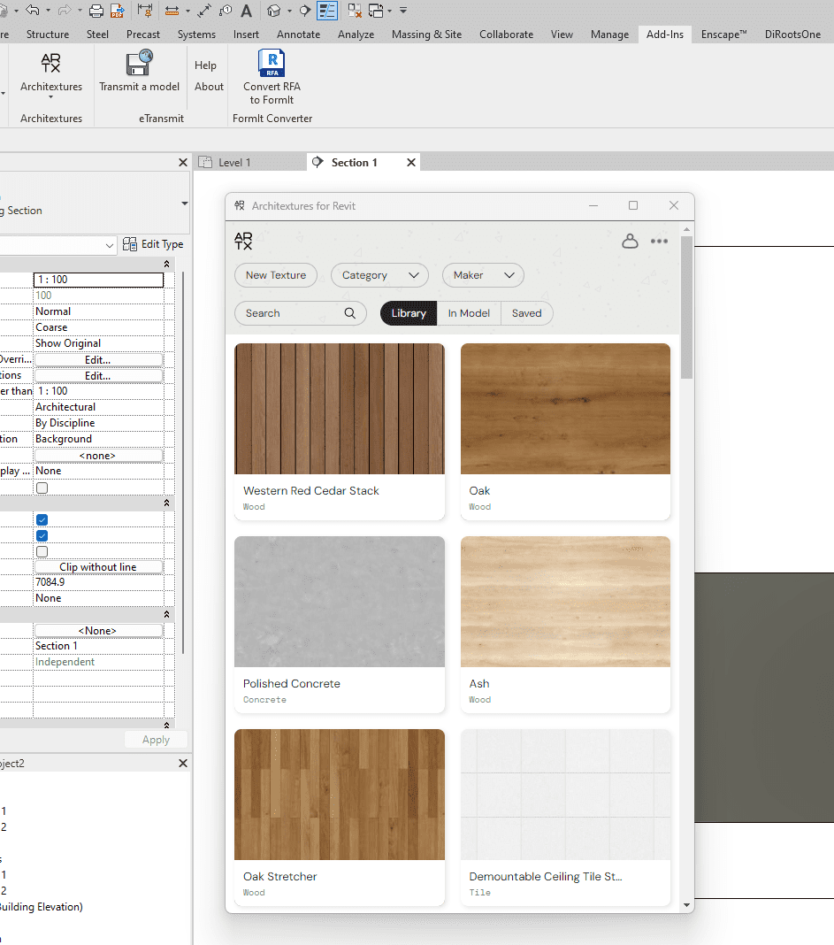Click the New Texture button

click(275, 275)
